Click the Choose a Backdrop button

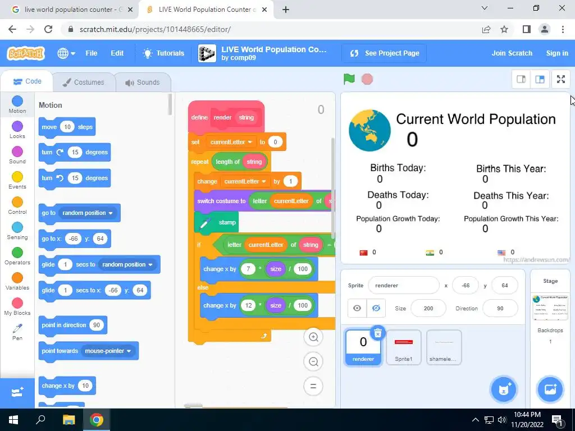click(550, 389)
